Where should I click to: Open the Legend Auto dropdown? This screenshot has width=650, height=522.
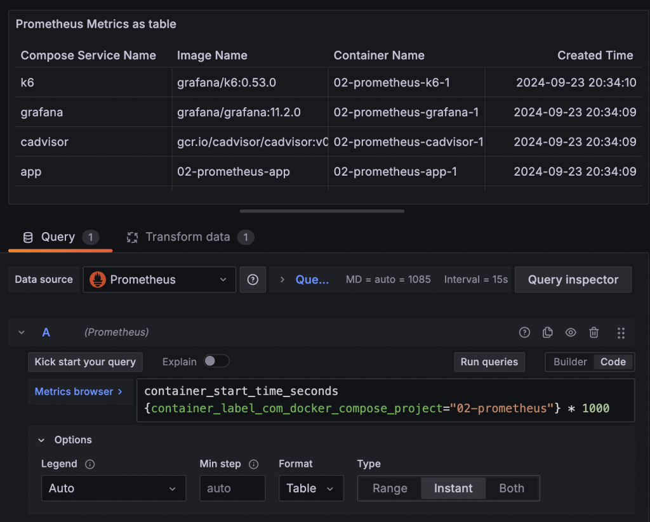click(x=113, y=488)
